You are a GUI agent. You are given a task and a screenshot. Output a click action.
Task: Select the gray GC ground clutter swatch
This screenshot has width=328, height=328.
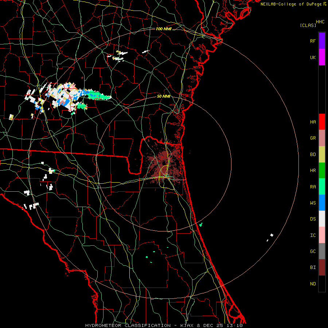coord(322,251)
